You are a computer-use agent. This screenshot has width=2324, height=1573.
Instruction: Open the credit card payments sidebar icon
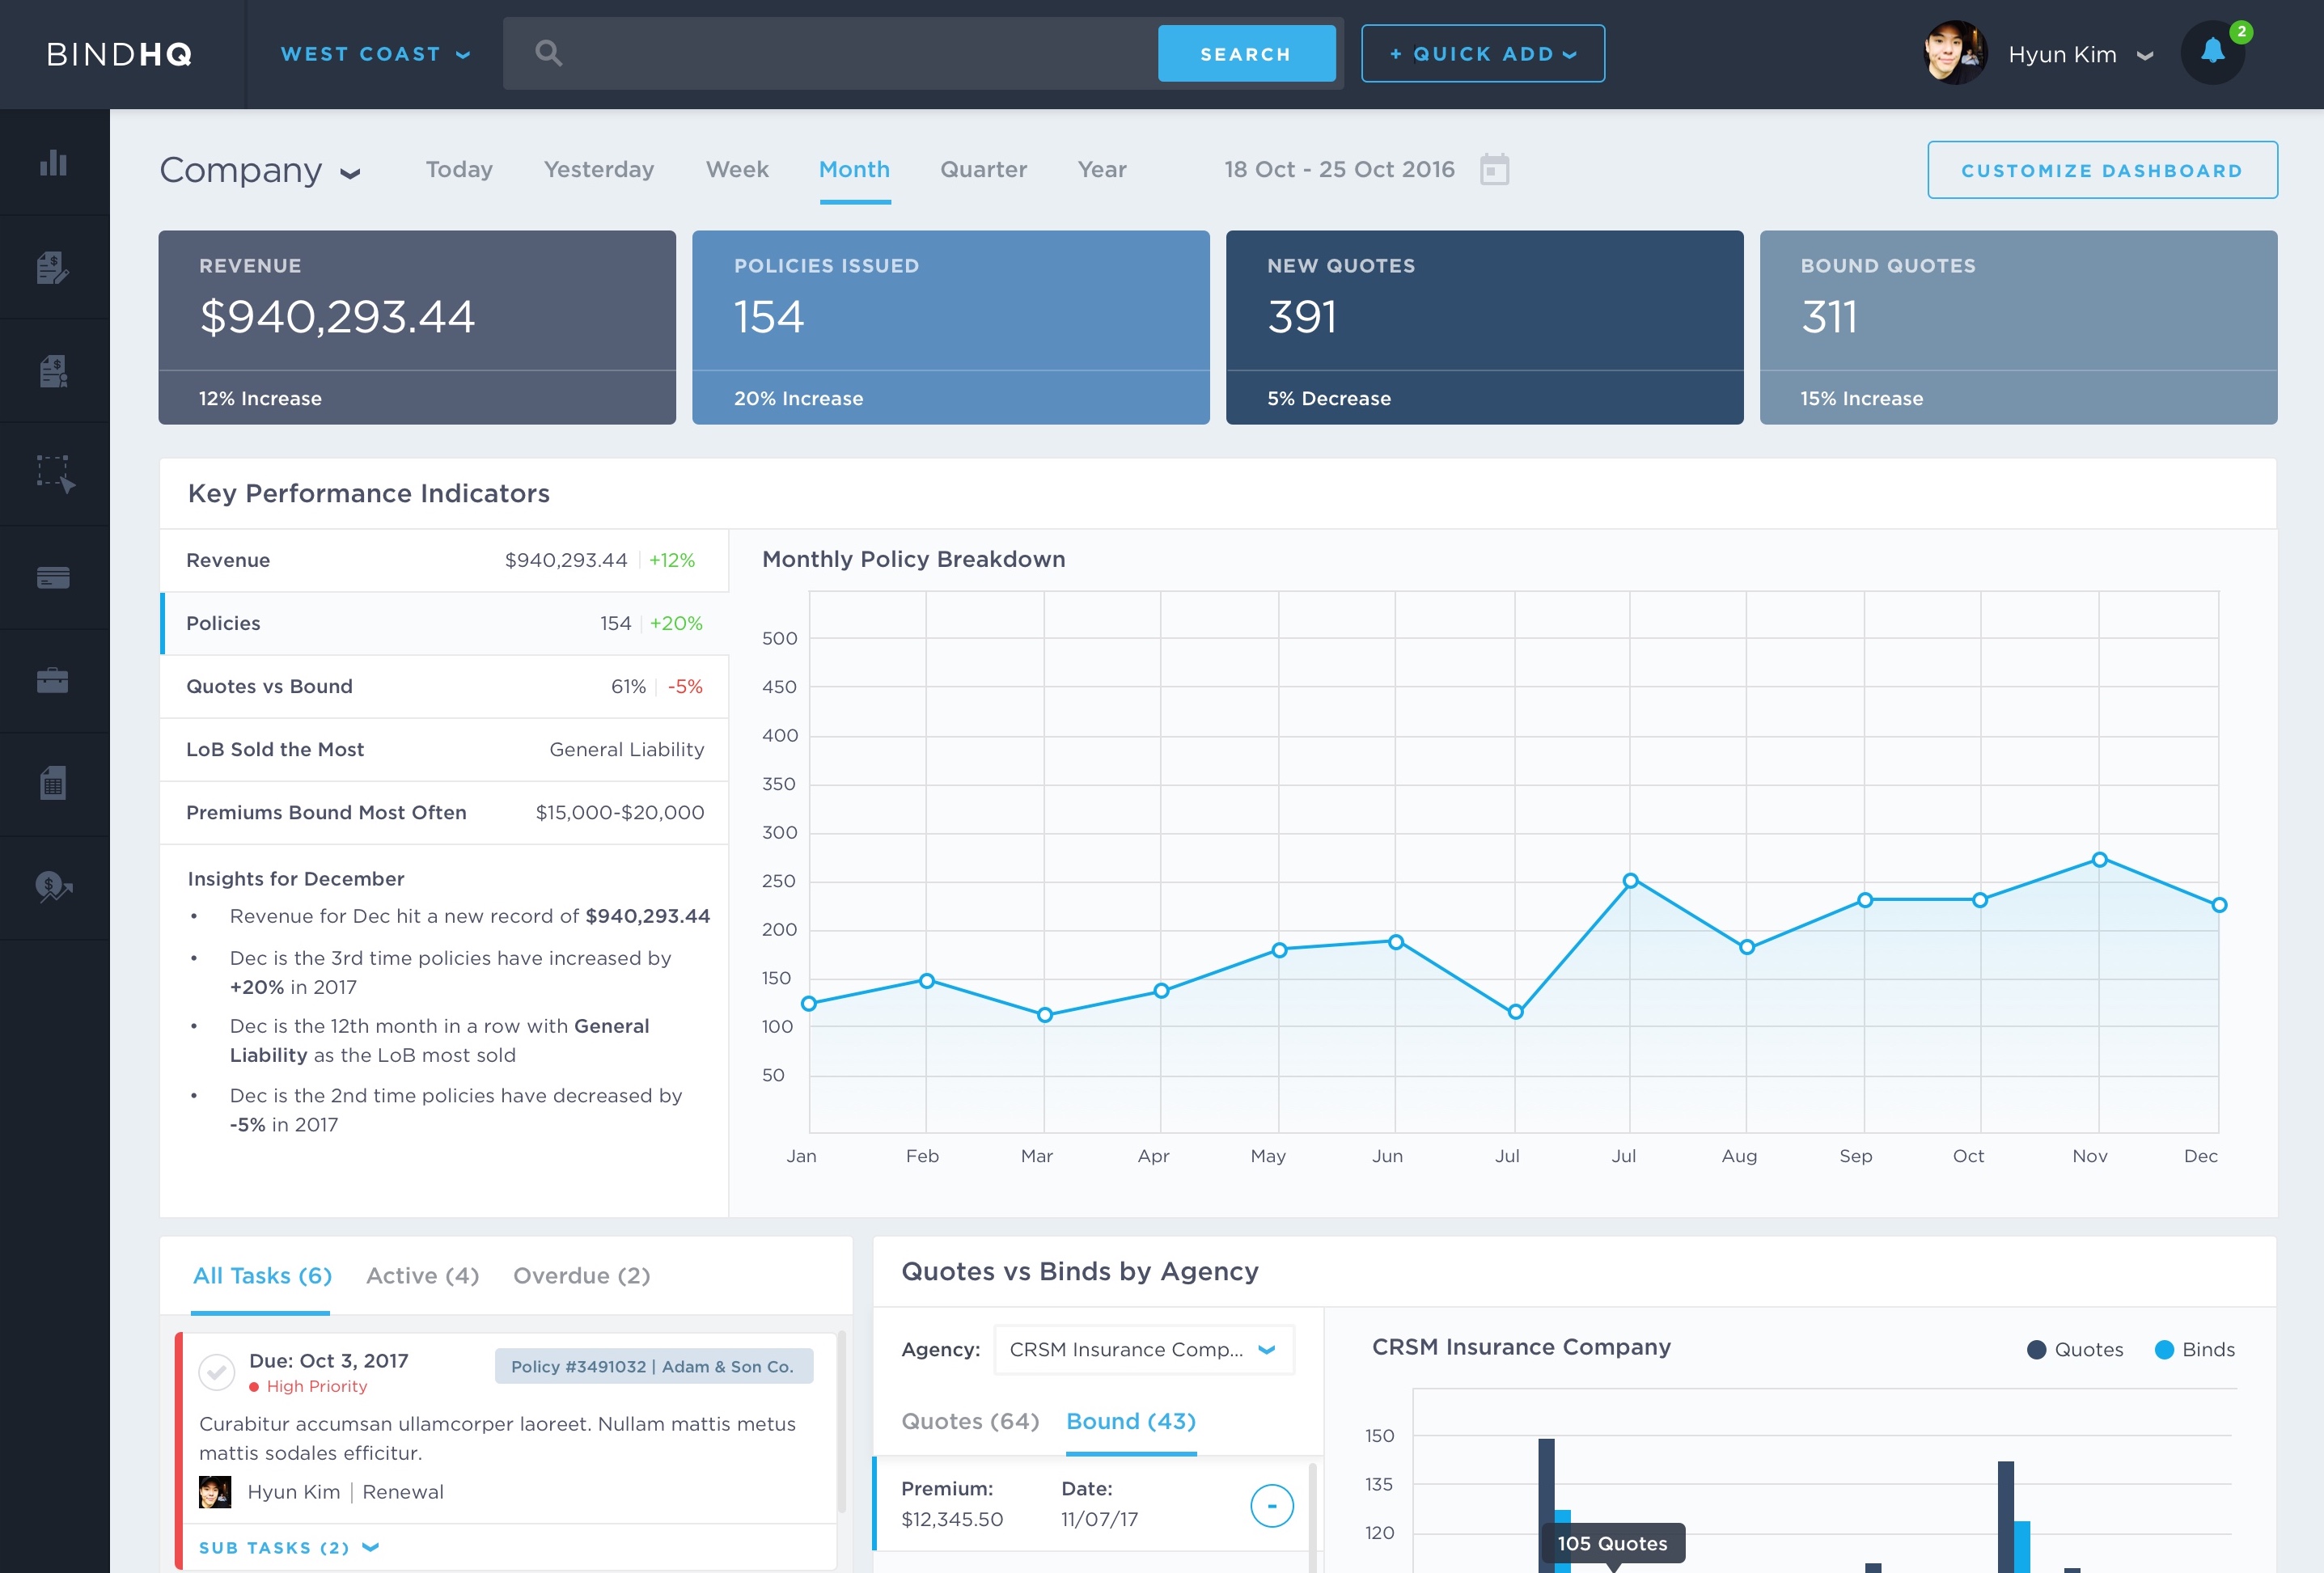[x=53, y=578]
